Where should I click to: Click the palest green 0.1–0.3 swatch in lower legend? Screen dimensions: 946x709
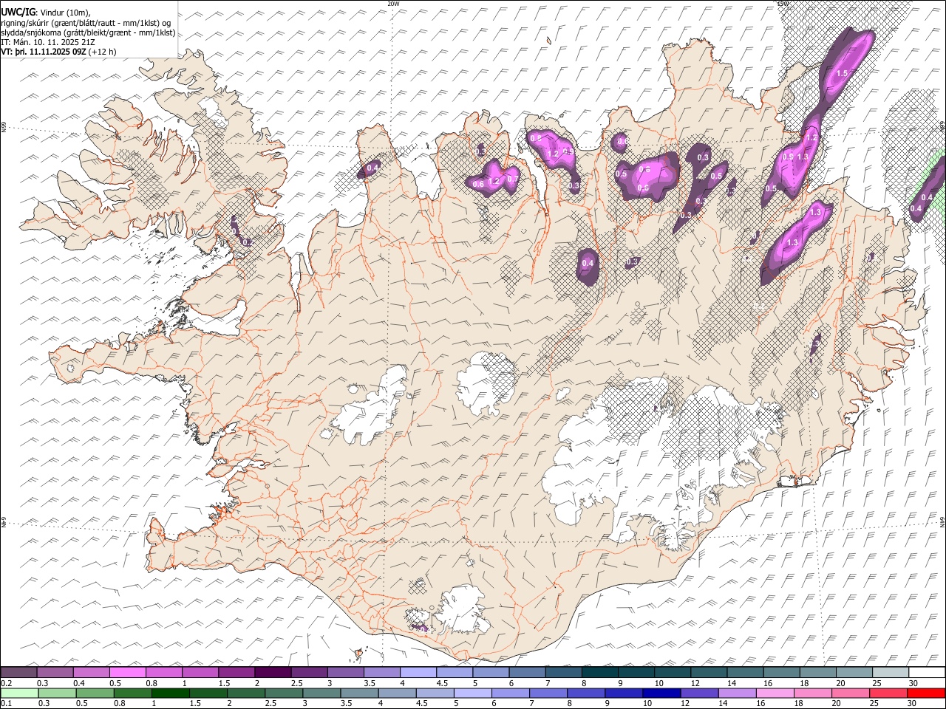(x=19, y=693)
